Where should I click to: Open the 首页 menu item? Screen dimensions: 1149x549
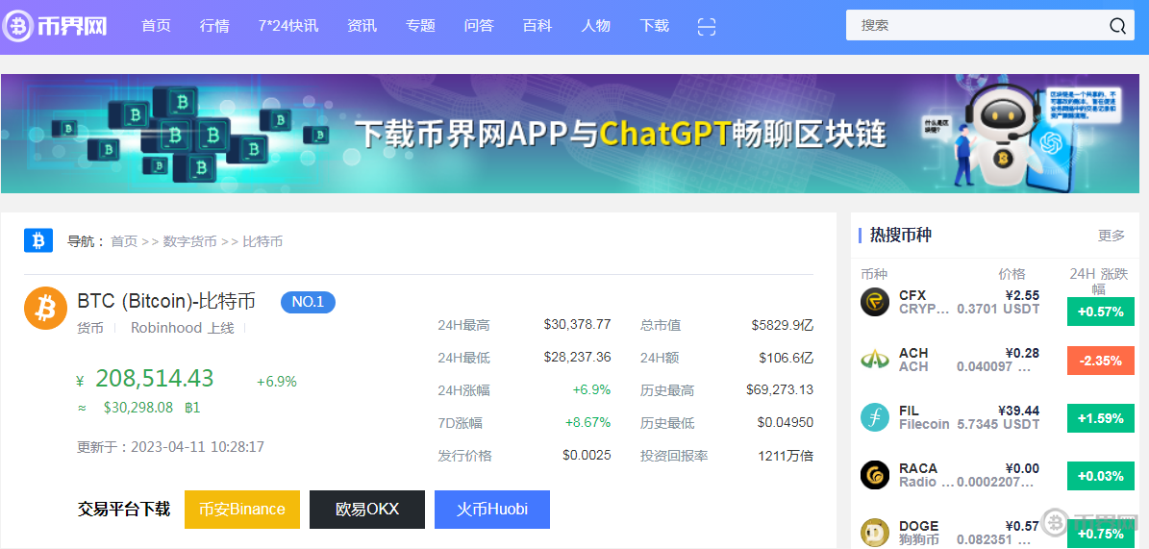tap(156, 26)
